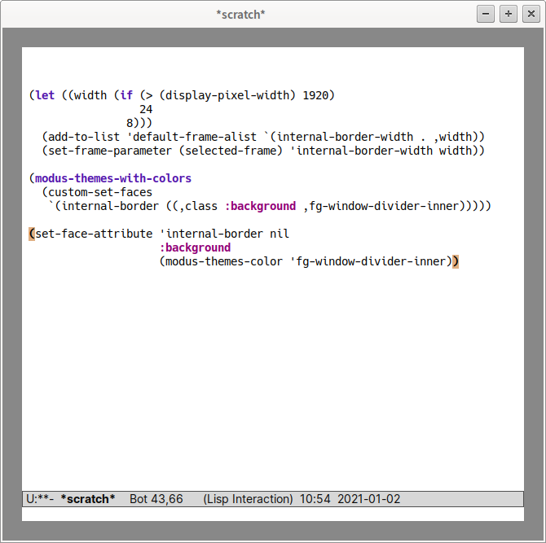Click 'modus-themes-with-colors' macro name
The image size is (546, 543).
(113, 178)
